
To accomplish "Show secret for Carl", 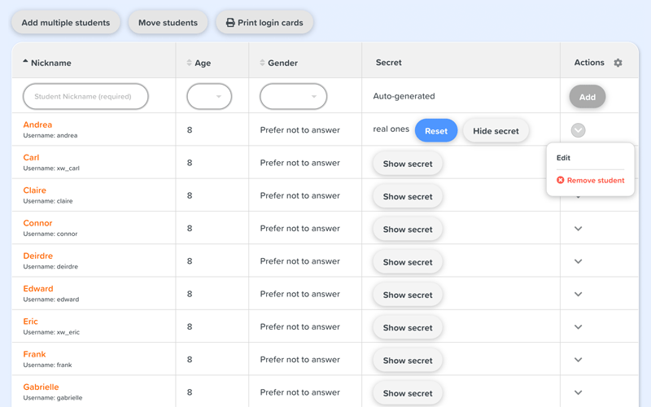I will 408,164.
